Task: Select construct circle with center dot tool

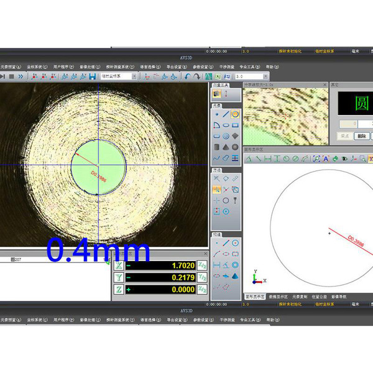Action: (x=235, y=243)
